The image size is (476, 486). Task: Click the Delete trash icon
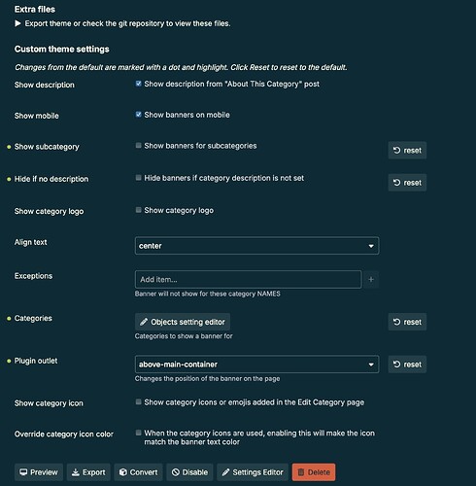pos(301,472)
